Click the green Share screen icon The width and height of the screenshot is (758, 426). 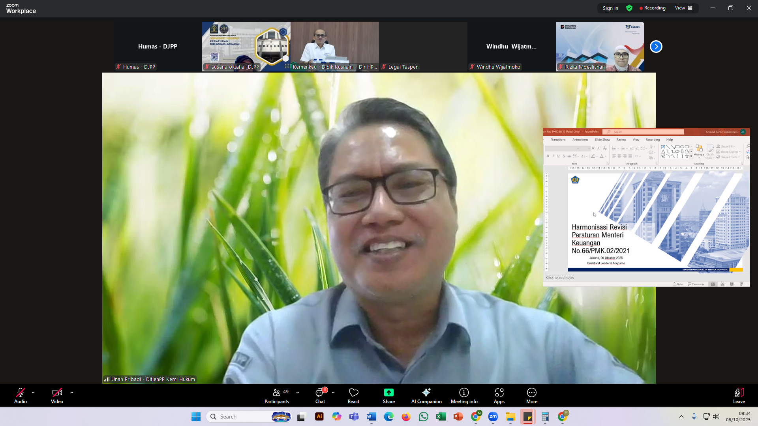(388, 392)
